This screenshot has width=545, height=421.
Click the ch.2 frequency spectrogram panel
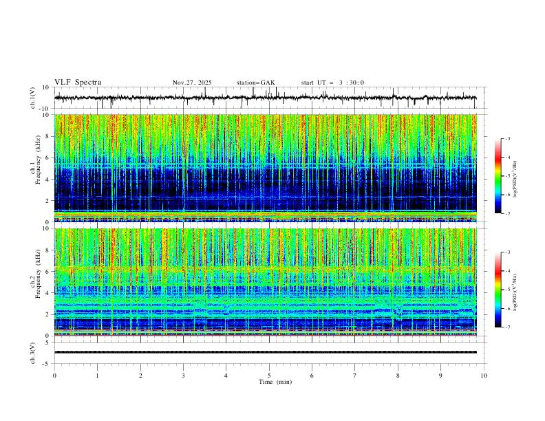(265, 282)
